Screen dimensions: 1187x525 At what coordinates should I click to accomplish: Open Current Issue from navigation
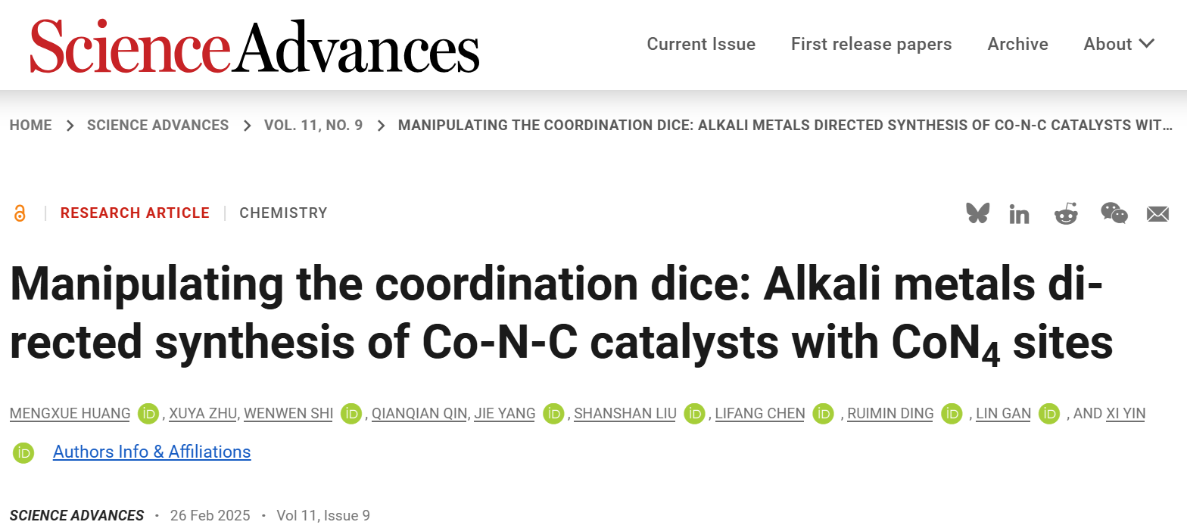point(701,44)
